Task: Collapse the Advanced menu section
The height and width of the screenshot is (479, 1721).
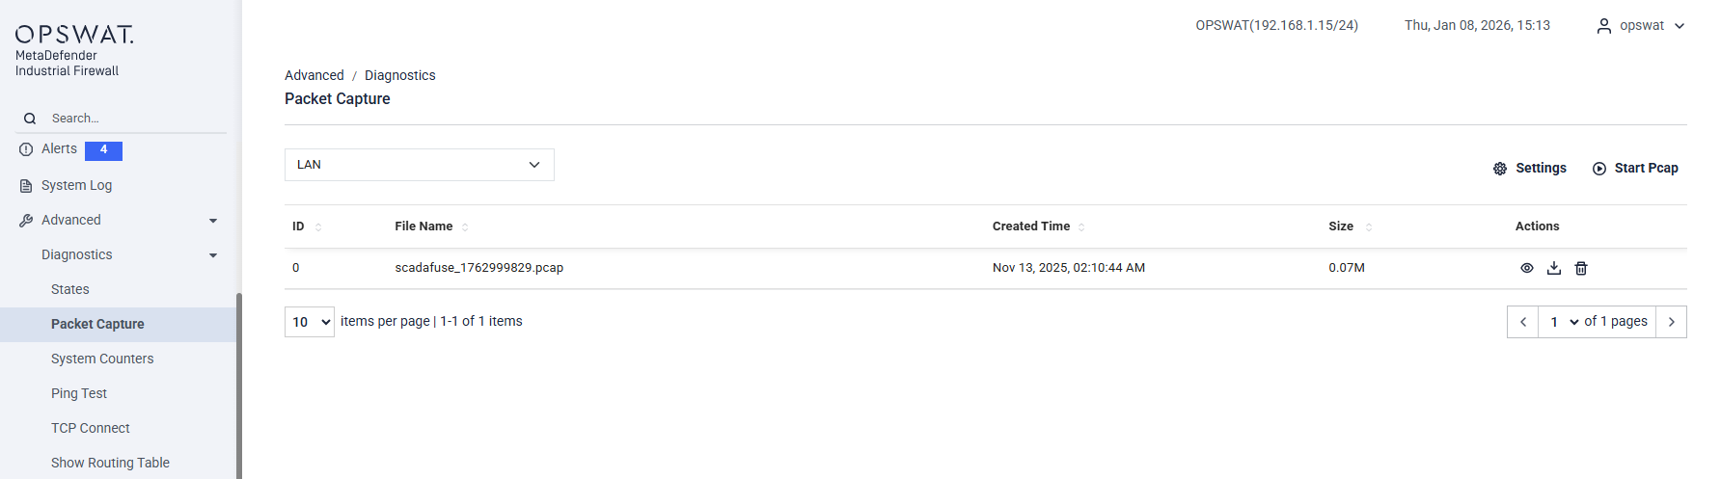Action: point(213,221)
